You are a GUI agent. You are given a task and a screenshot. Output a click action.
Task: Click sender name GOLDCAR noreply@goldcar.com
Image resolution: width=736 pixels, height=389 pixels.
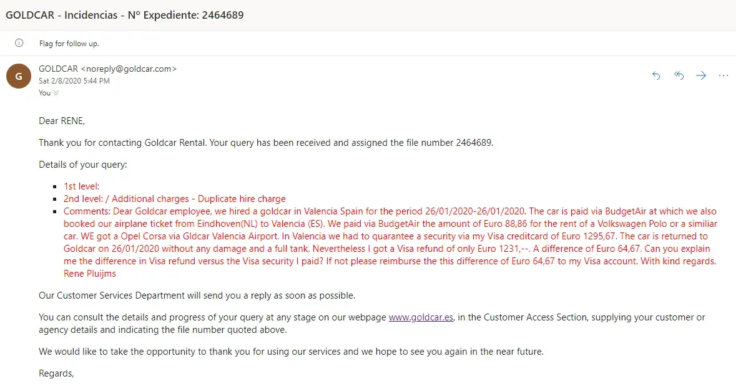tap(107, 69)
